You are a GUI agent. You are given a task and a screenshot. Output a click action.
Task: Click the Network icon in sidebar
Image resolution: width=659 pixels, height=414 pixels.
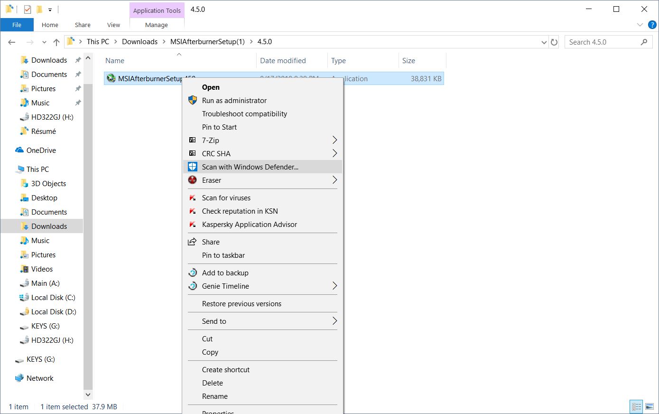click(x=19, y=378)
